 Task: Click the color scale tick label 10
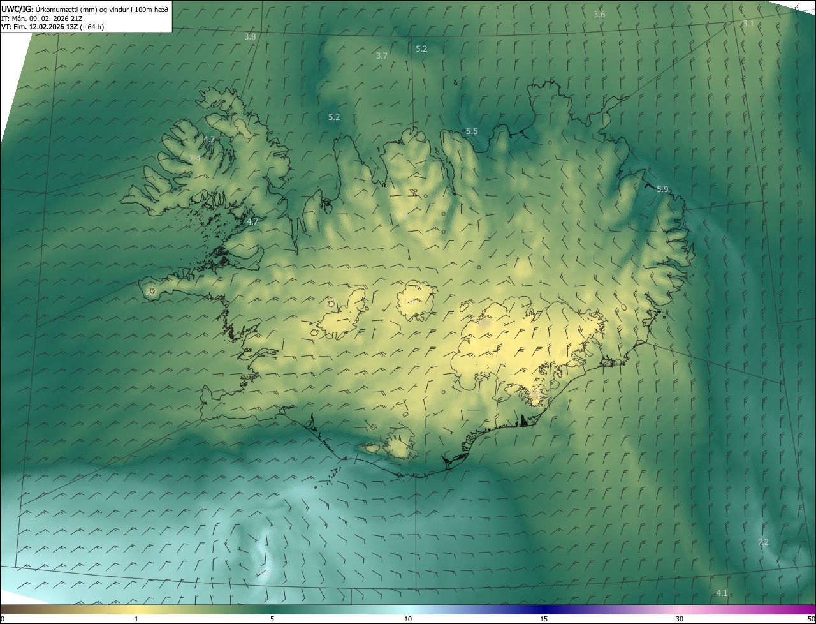click(408, 619)
